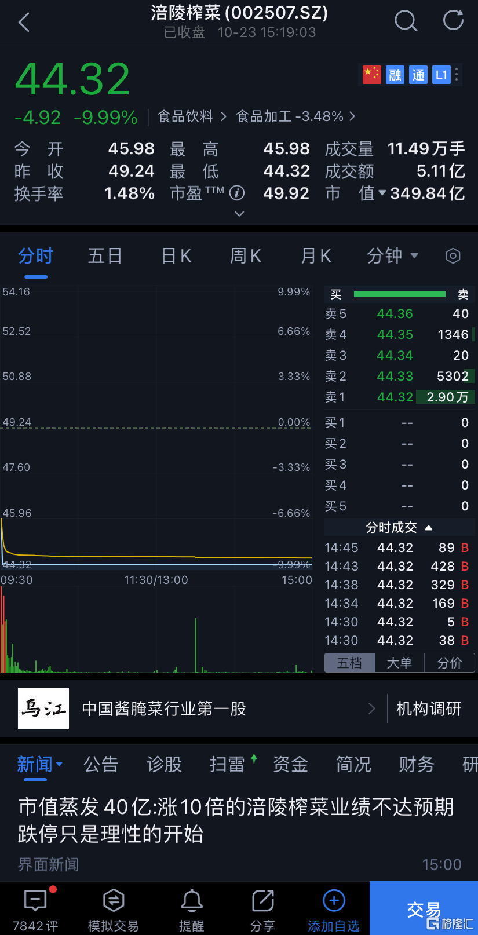This screenshot has width=478, height=935.
Task: Share this stock via 分享
Action: (x=262, y=909)
